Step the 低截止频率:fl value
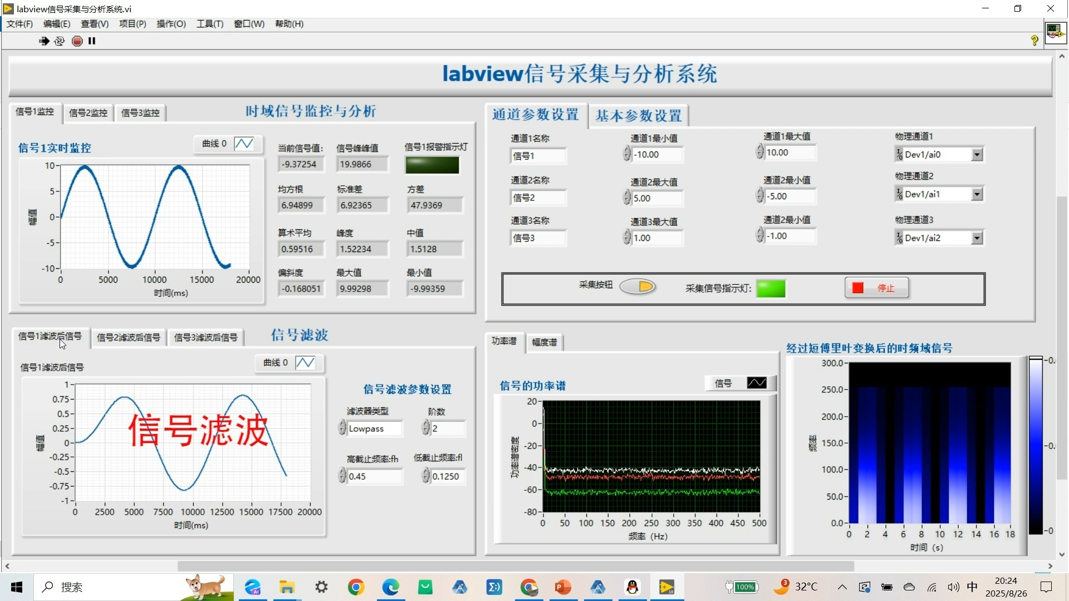This screenshot has width=1069, height=601. pos(425,476)
